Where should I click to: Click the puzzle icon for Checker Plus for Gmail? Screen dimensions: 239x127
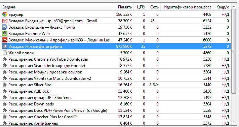(5, 117)
